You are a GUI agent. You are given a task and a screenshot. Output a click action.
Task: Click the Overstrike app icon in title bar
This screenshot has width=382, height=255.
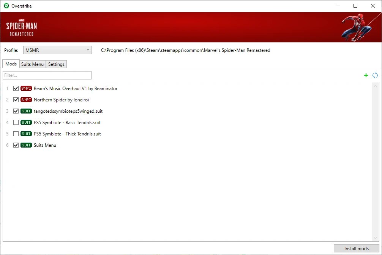click(x=6, y=6)
